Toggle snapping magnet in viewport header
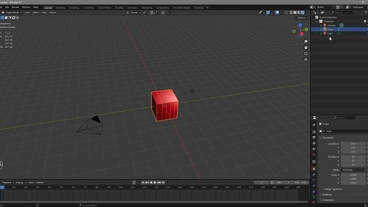 click(x=152, y=13)
